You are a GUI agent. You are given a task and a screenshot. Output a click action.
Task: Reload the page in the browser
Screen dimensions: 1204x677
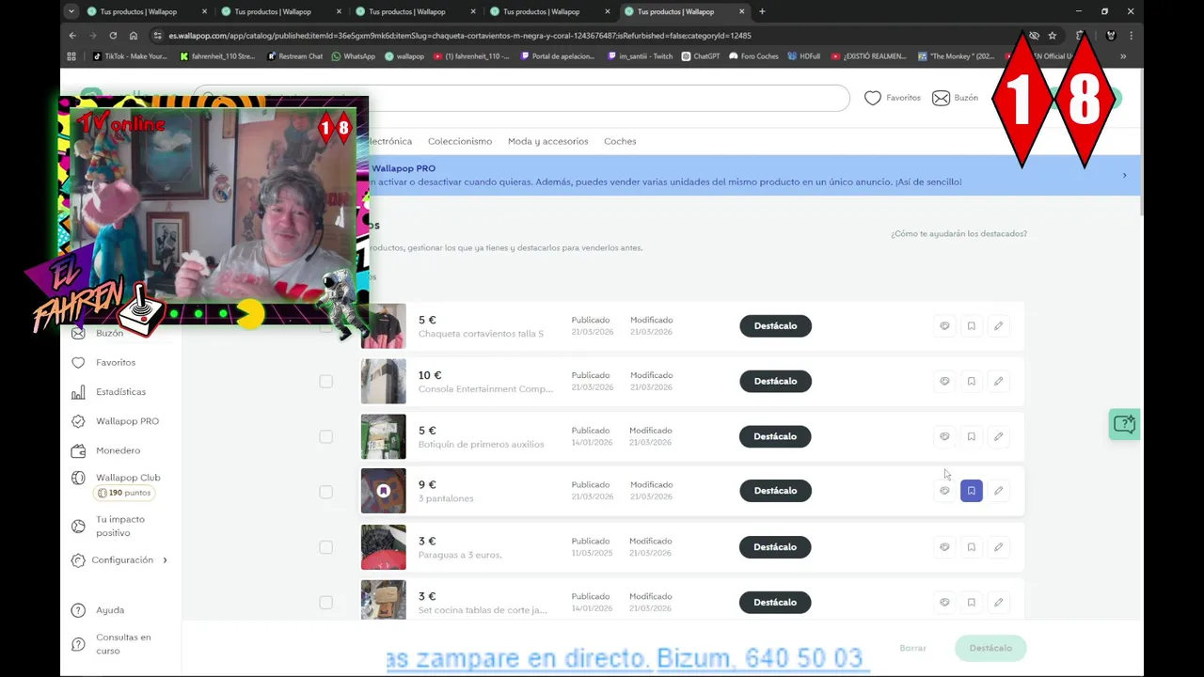click(x=113, y=36)
